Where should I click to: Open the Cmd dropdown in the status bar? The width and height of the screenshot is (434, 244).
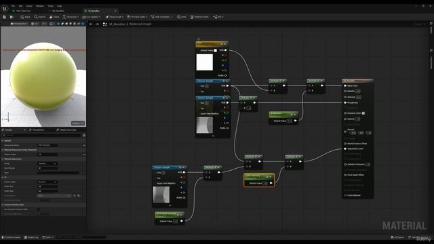[x=47, y=237]
